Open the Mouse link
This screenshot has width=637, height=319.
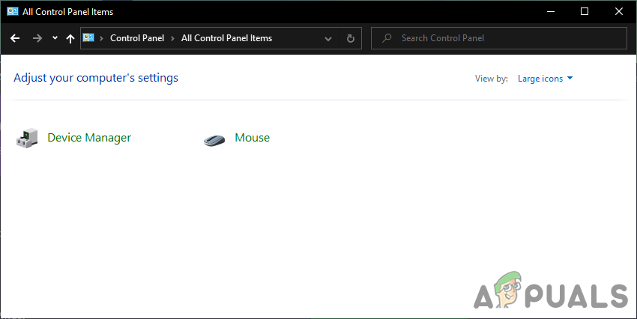252,138
